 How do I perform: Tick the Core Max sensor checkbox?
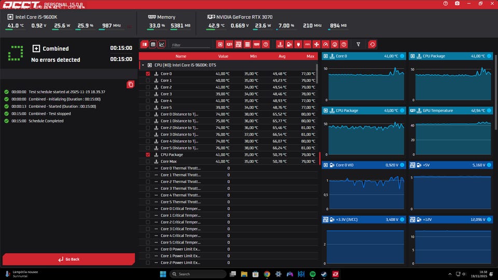click(x=148, y=161)
